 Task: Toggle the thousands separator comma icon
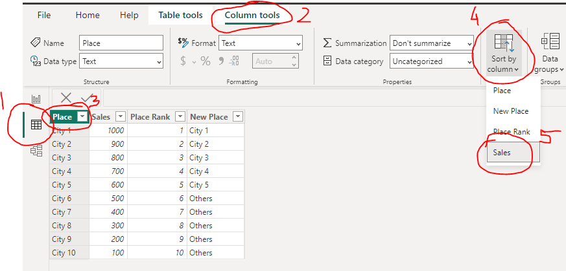point(221,61)
